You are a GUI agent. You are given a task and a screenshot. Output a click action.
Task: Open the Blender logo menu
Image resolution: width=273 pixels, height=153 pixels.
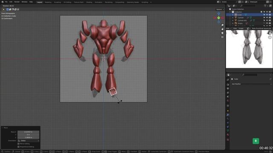click(3, 2)
